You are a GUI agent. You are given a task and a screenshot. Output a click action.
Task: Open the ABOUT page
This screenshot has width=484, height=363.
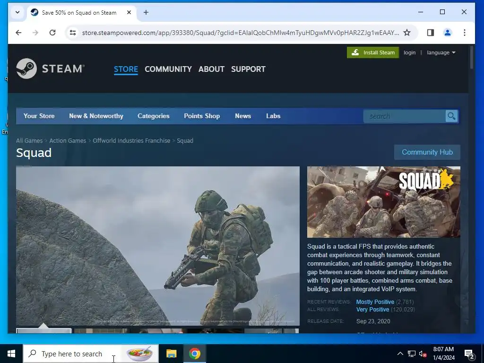click(x=211, y=69)
